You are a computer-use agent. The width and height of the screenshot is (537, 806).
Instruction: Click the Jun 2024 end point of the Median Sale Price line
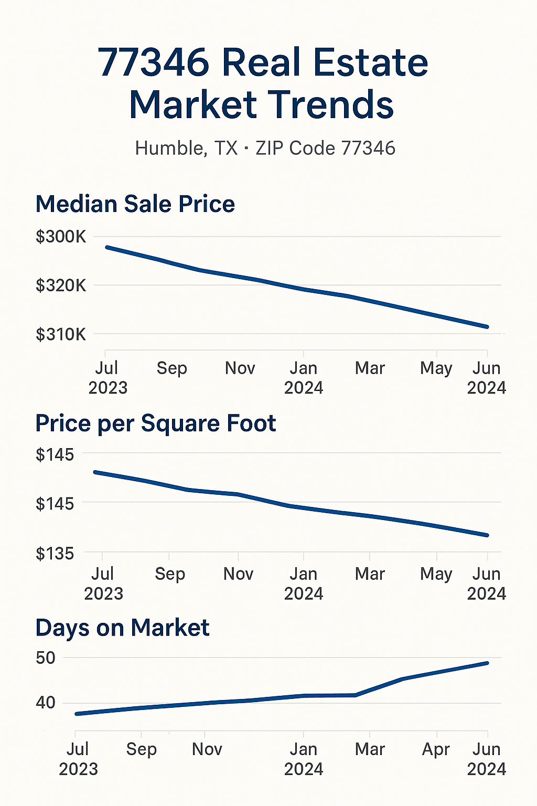tap(487, 327)
